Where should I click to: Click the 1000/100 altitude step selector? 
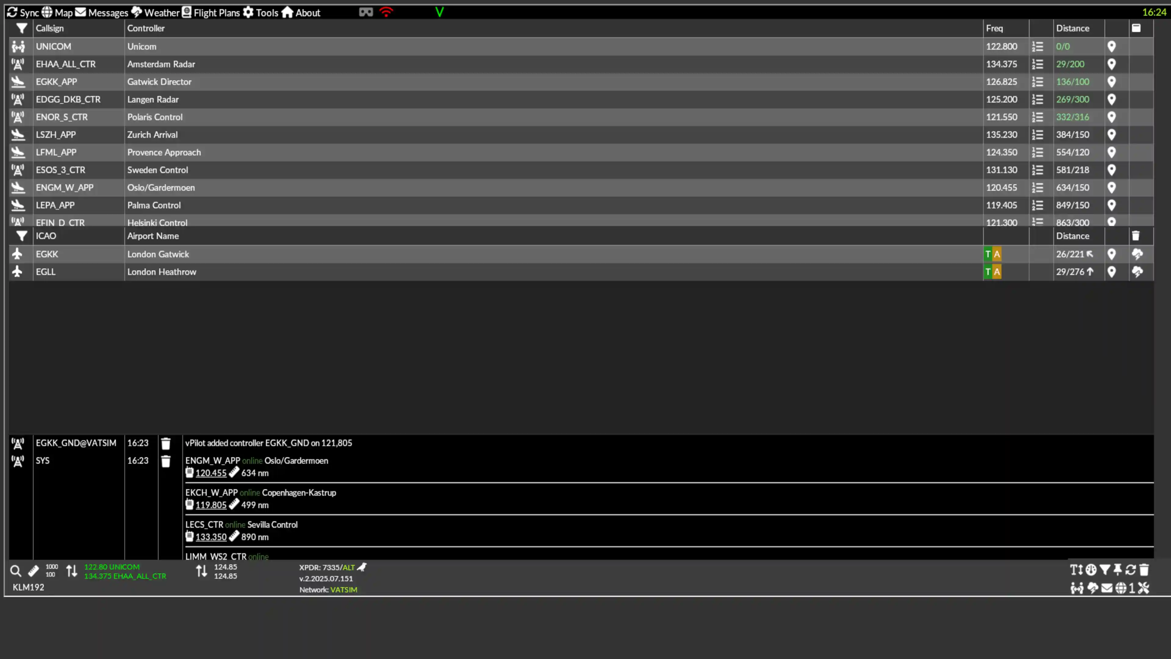click(x=51, y=571)
